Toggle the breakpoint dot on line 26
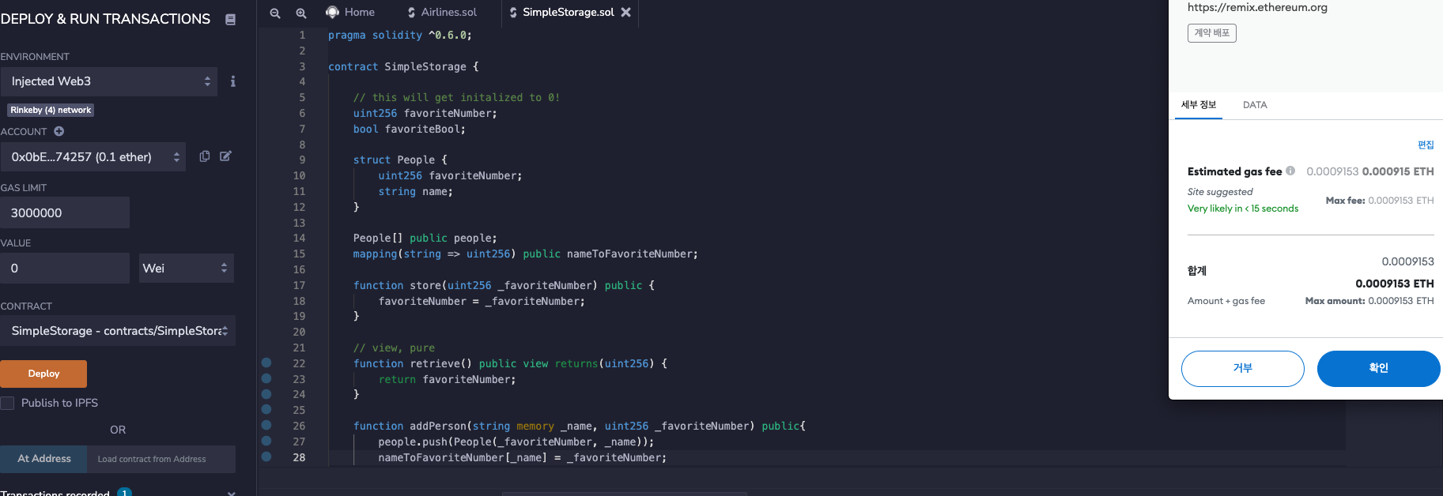Screen dimensions: 1443x496 [266, 426]
